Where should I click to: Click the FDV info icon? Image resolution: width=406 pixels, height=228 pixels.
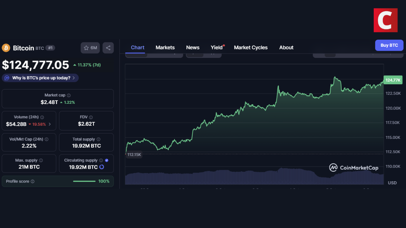tap(91, 117)
